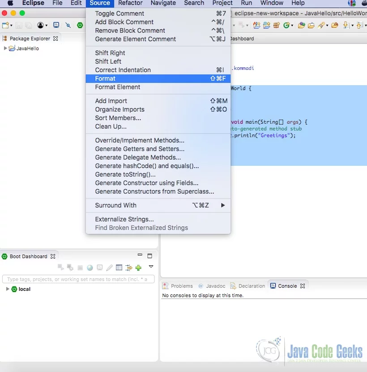Choose Sort Members... menu item
Viewport: 367px width, 372px height.
pos(158,118)
